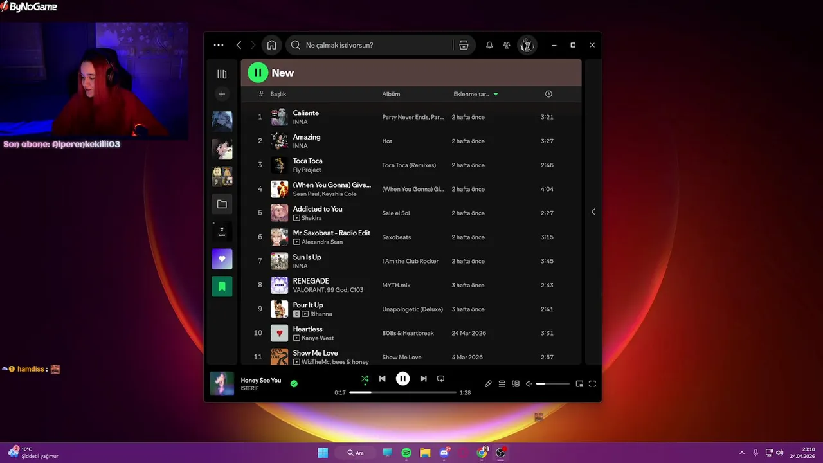Toggle the green saved checkmark
This screenshot has height=463, width=823.
click(294, 384)
